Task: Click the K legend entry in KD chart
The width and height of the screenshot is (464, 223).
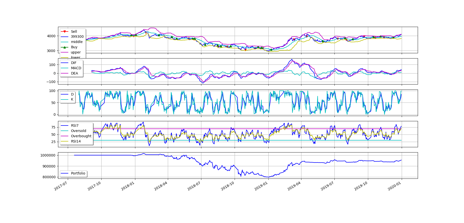Action: tap(67, 99)
